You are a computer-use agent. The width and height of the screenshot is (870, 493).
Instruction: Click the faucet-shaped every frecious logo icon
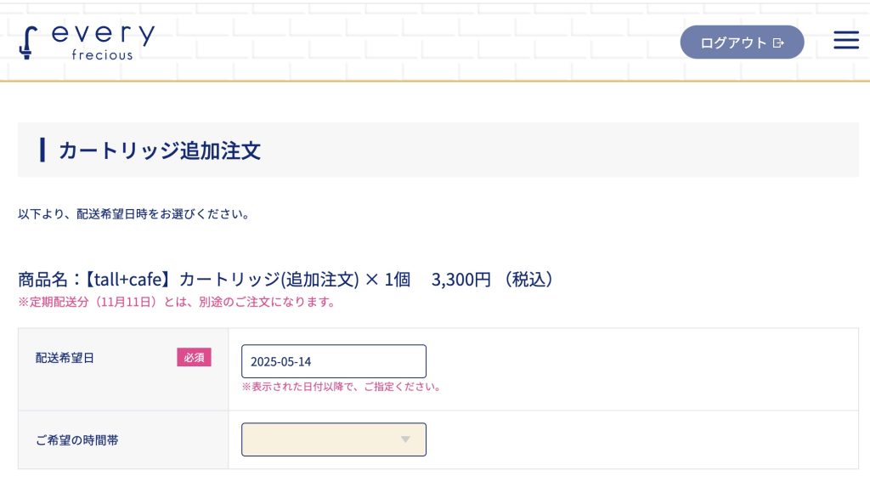28,42
